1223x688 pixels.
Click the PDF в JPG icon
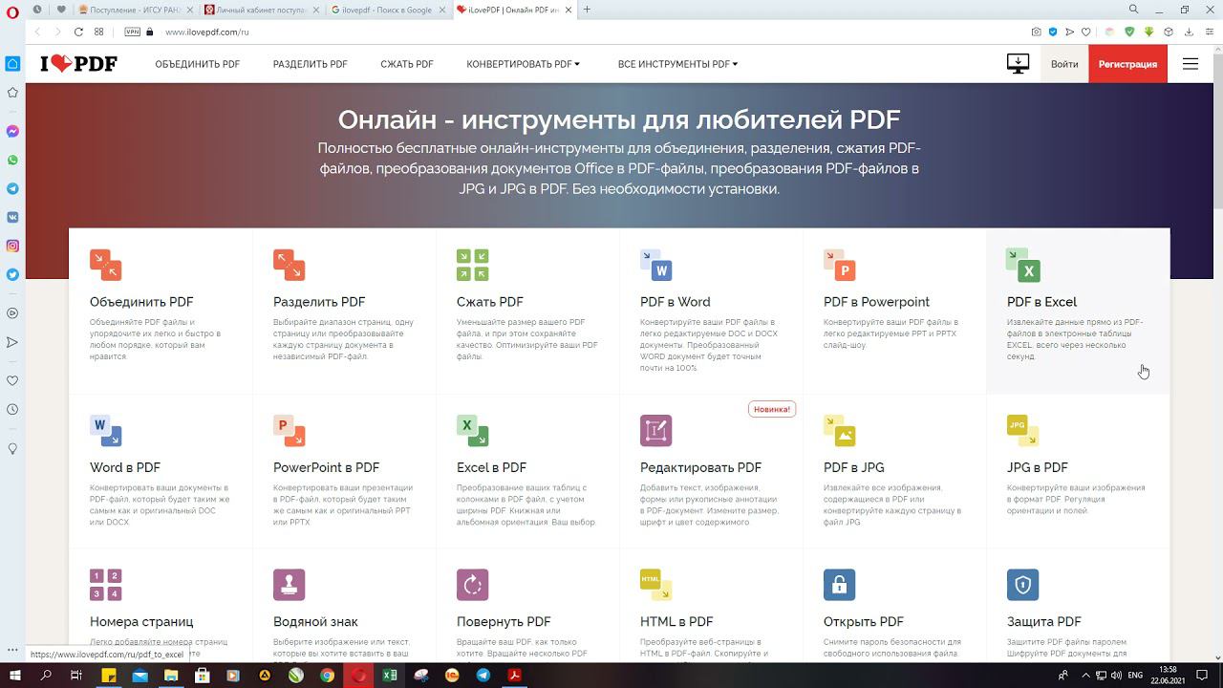click(839, 430)
